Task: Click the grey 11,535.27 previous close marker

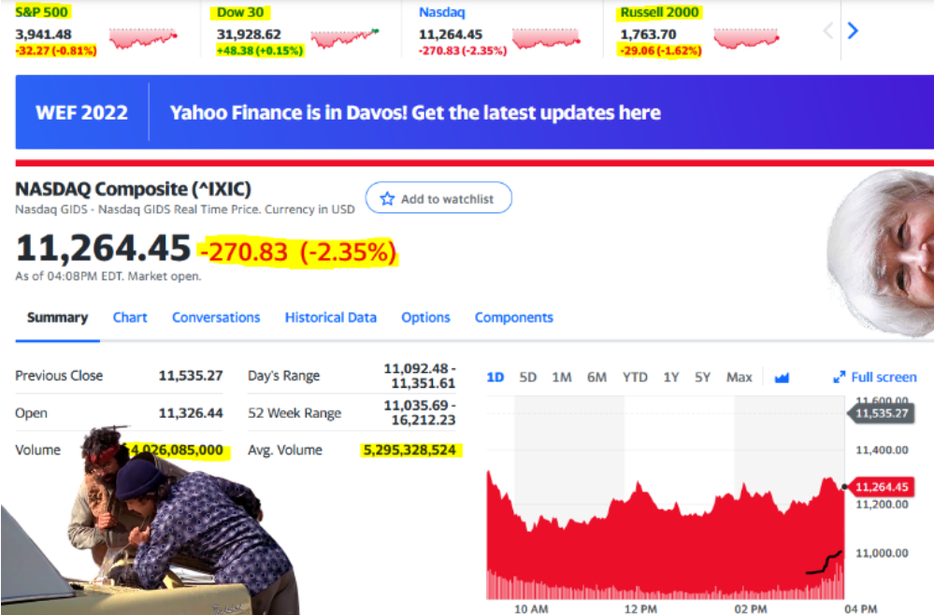Action: tap(880, 413)
